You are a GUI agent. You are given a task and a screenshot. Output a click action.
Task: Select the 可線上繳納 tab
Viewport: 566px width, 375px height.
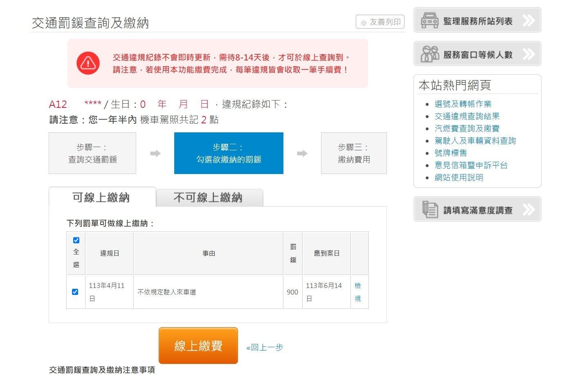(x=102, y=197)
